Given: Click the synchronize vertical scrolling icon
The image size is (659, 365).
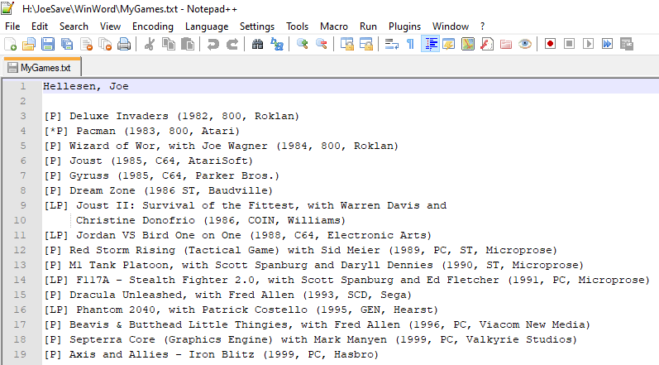Looking at the screenshot, I should (346, 44).
